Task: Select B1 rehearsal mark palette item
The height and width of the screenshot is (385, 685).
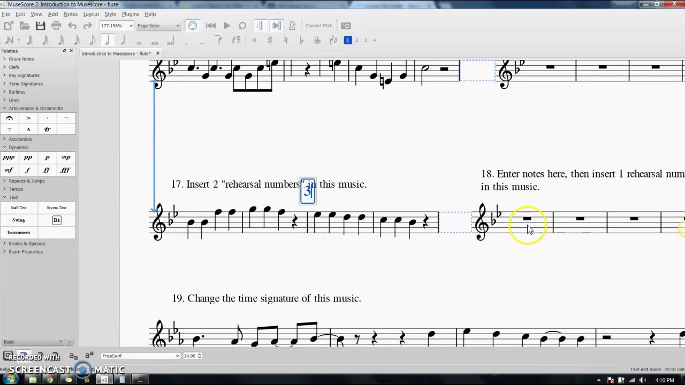Action: 57,220
